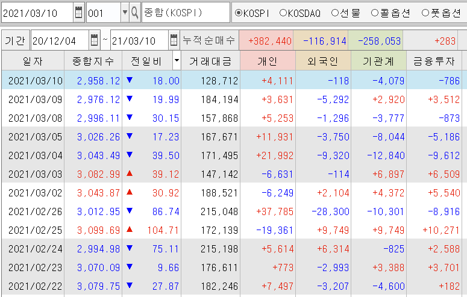Expand the dropdown arrow beside code 001
The height and width of the screenshot is (297, 467).
[125, 13]
